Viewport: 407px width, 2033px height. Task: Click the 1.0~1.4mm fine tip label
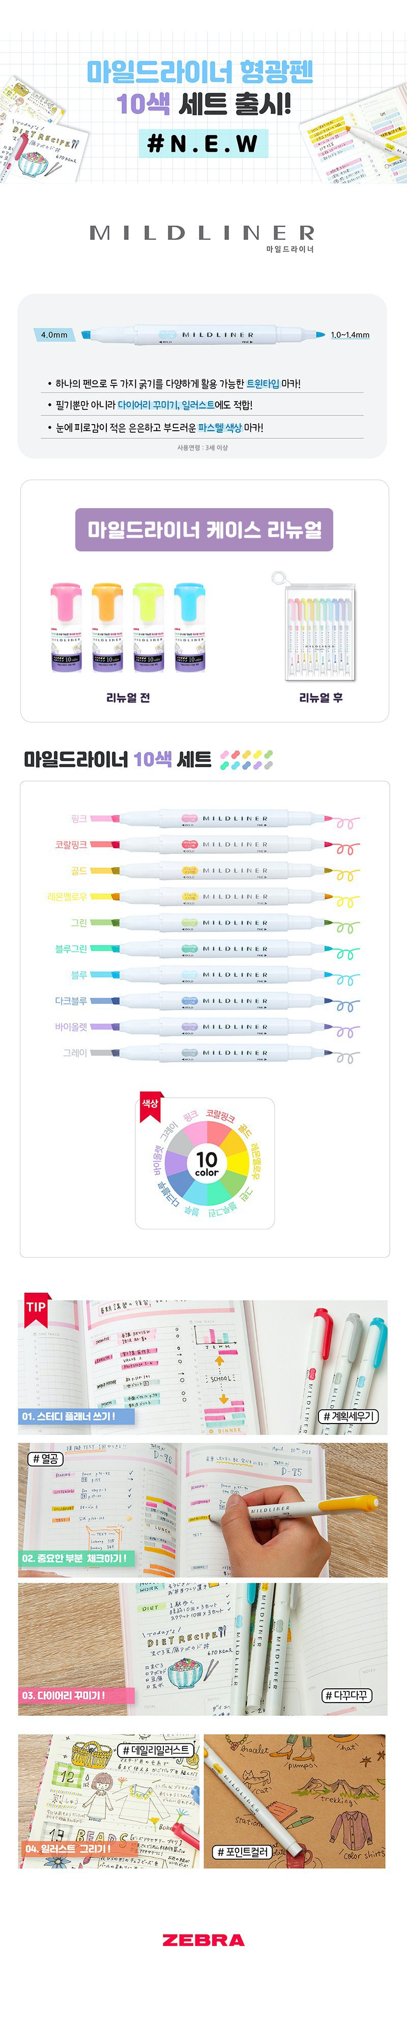click(x=350, y=335)
